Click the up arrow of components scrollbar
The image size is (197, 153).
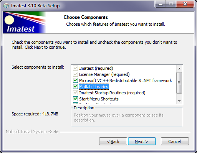pyautogui.click(x=179, y=69)
